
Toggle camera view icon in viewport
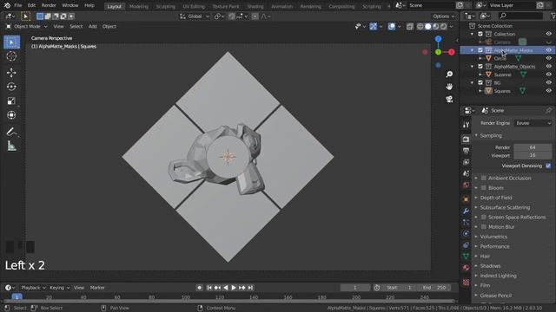click(449, 99)
